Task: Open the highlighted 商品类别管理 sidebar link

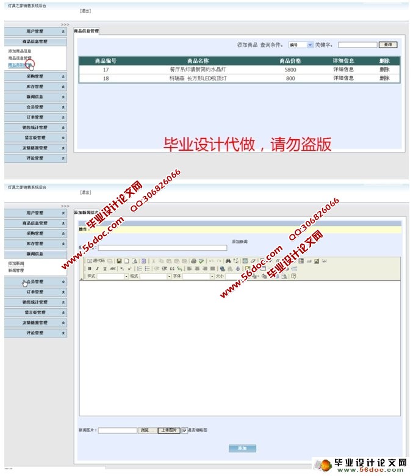Action: pyautogui.click(x=20, y=65)
